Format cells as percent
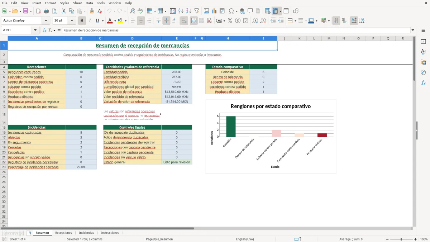 (230, 21)
